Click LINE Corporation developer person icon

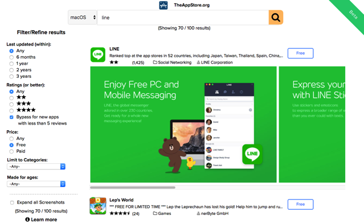click(x=198, y=63)
